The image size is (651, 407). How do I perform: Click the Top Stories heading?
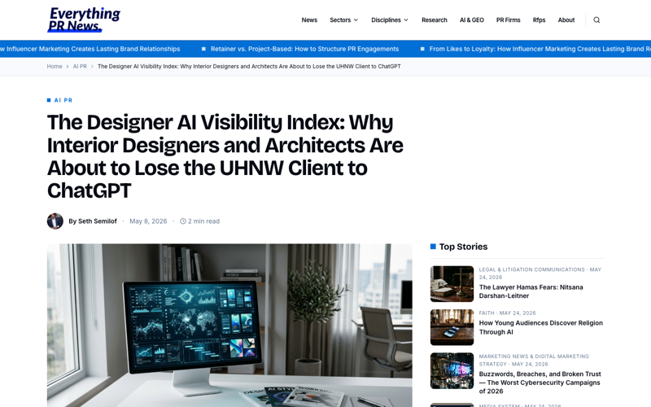click(463, 247)
